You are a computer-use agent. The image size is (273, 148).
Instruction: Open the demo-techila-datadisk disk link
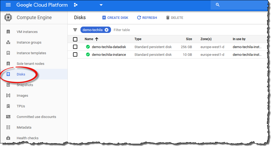tap(109, 47)
